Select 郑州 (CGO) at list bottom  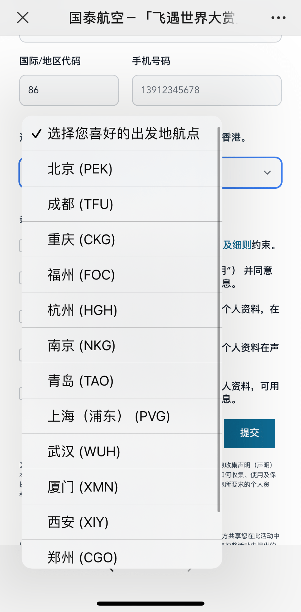pos(122,554)
